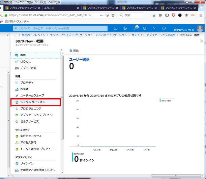Open 所有者 menu item

click(35, 89)
